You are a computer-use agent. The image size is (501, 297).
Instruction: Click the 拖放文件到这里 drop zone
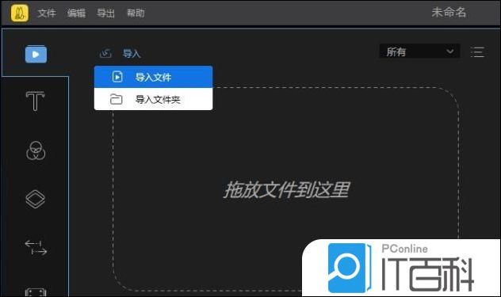pyautogui.click(x=286, y=190)
